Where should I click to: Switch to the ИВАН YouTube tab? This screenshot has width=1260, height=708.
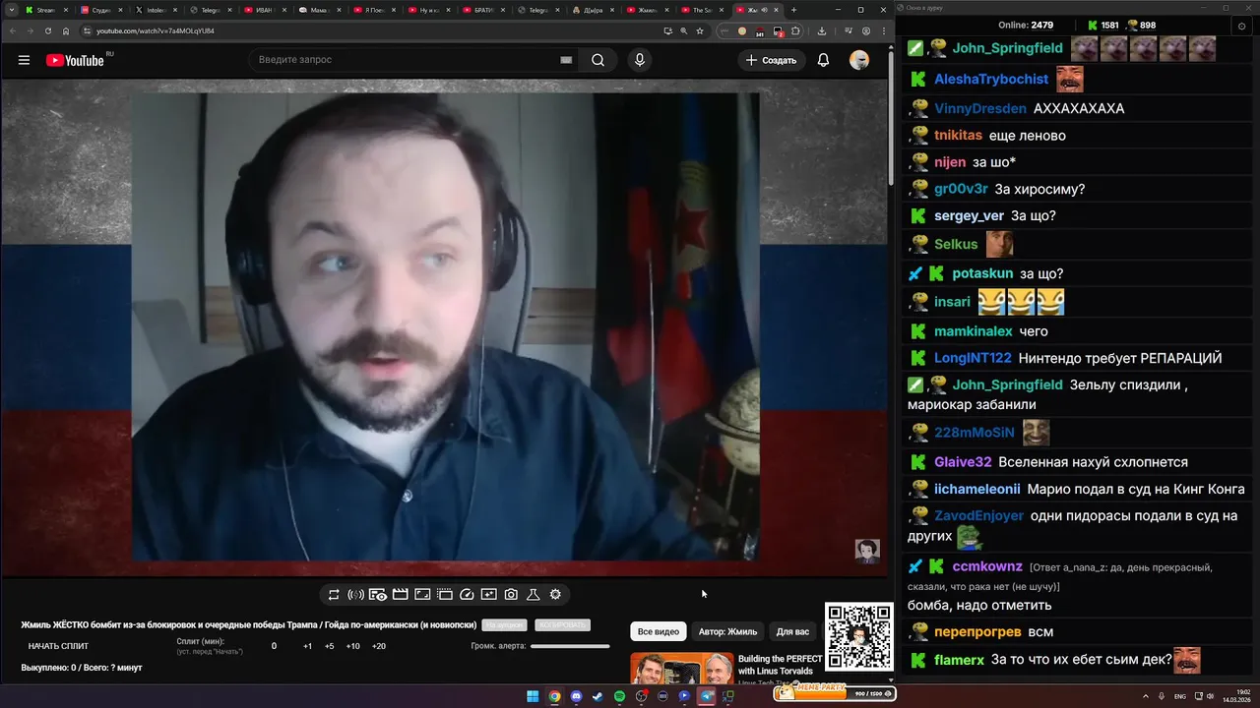(x=266, y=10)
